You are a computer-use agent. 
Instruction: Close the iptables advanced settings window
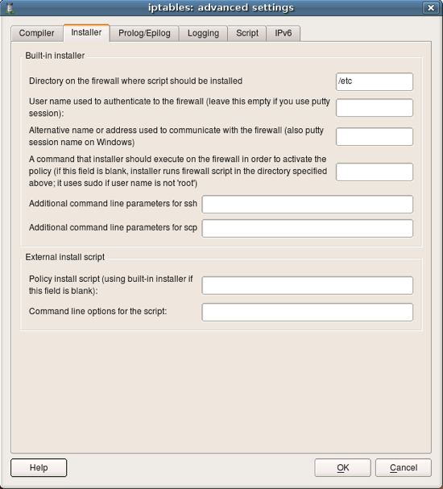431,7
